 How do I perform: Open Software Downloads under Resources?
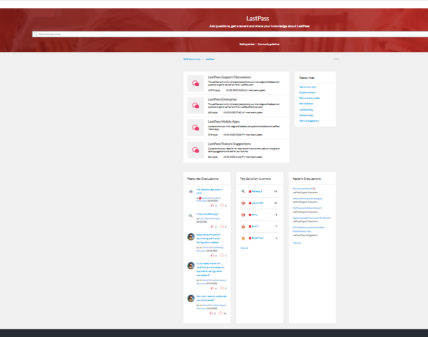pos(309,98)
